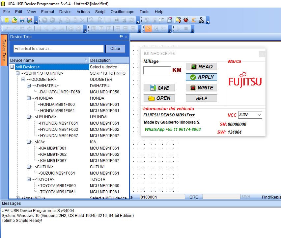Click the network hierarchy toolbar icon
Image resolution: width=281 pixels, height=238 pixels.
pos(201,20)
